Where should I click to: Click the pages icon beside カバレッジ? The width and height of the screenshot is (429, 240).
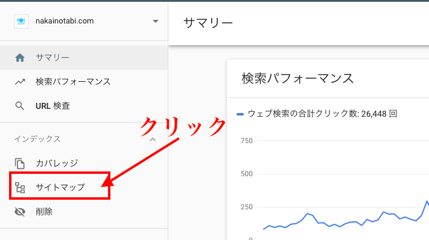click(20, 164)
